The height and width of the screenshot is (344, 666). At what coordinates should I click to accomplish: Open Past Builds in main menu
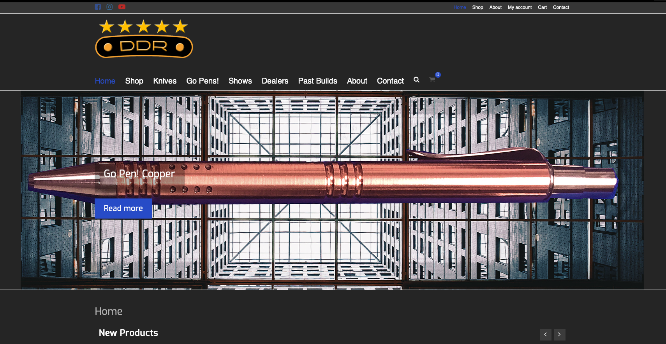point(317,81)
